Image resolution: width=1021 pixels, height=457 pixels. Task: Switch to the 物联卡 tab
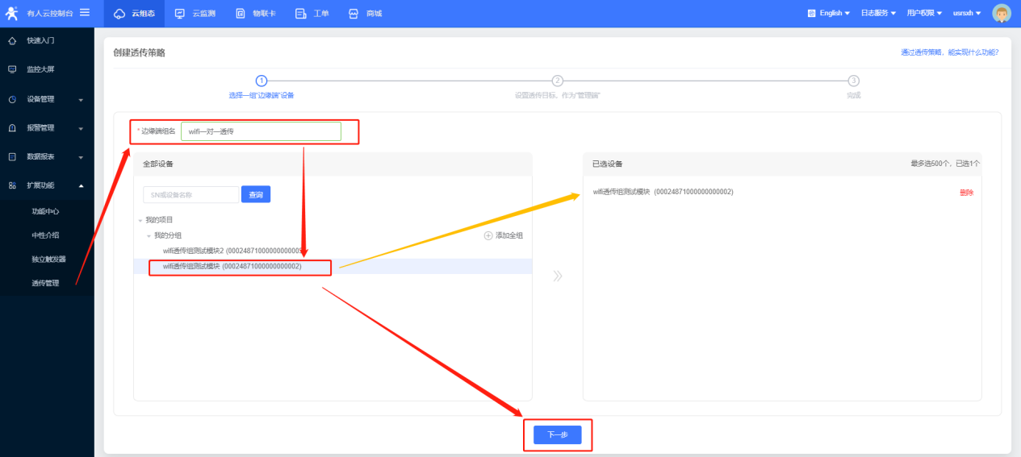click(256, 14)
